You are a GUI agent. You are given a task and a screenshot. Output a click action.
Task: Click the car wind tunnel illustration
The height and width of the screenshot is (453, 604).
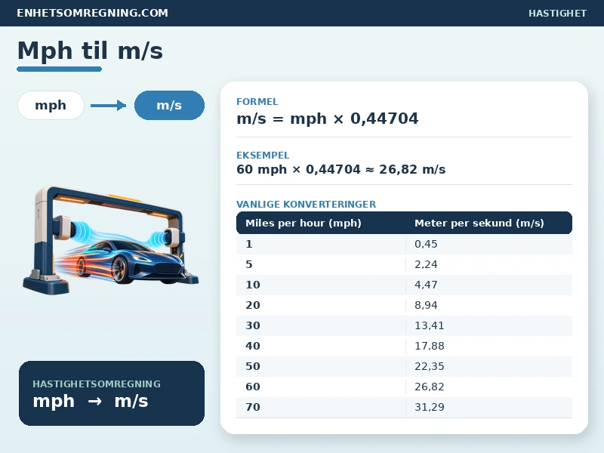(x=110, y=240)
